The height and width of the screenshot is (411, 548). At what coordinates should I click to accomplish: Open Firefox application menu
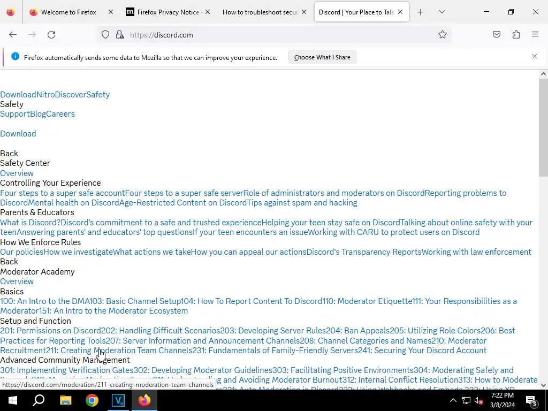[x=535, y=35]
